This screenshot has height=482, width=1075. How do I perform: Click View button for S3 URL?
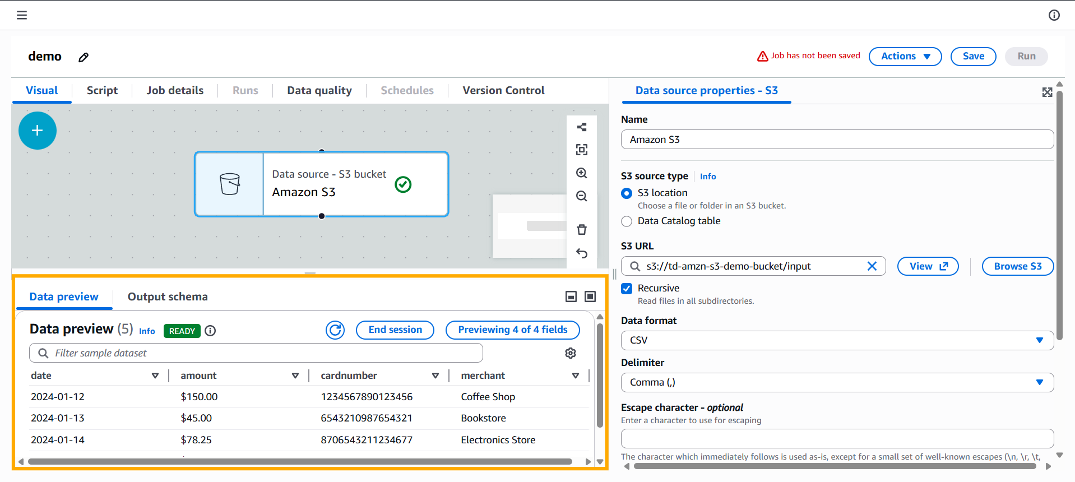click(928, 266)
